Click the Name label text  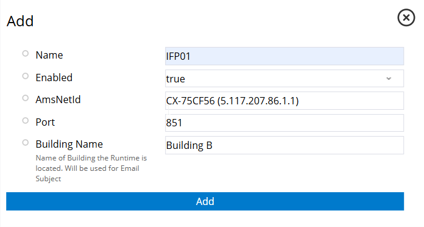coord(49,55)
